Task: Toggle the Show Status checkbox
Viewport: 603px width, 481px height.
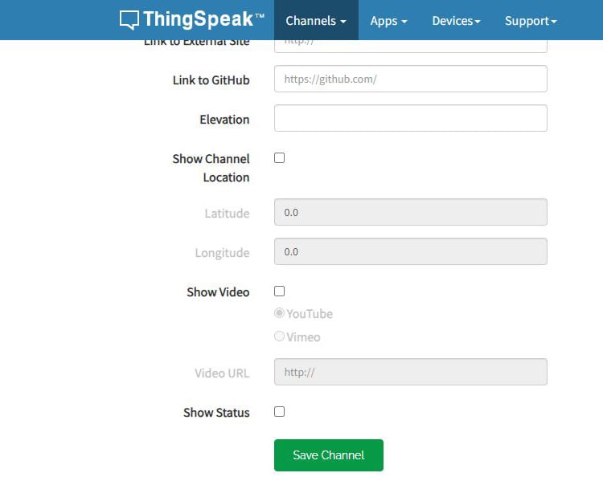Action: [x=279, y=412]
